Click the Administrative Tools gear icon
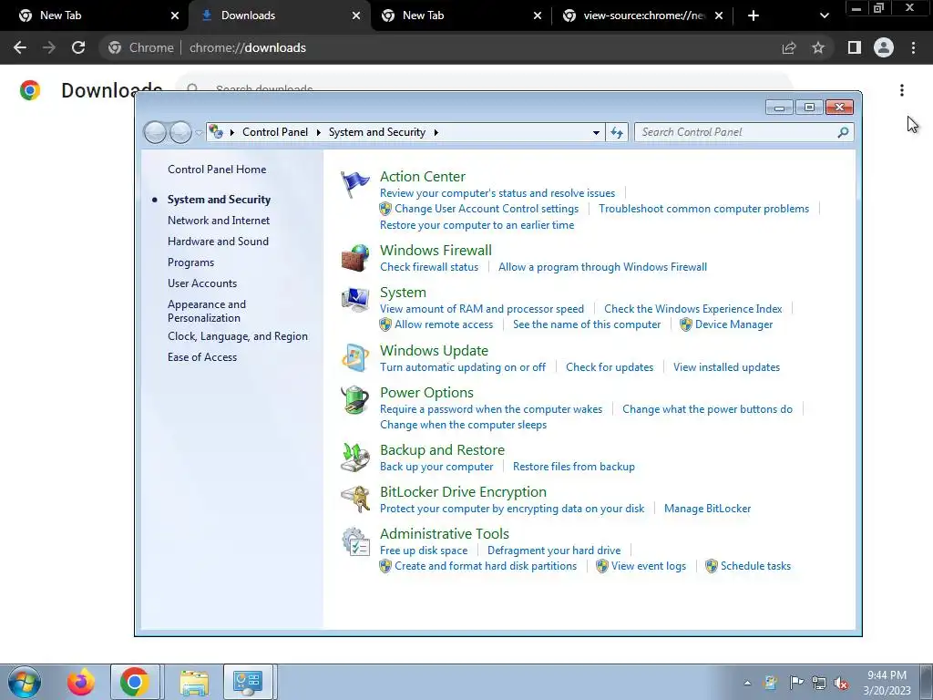This screenshot has height=700, width=933. click(355, 540)
